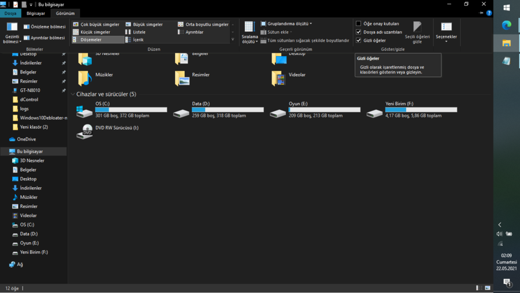Select Ayrıntılar details layout
Image resolution: width=520 pixels, height=293 pixels.
(x=191, y=32)
